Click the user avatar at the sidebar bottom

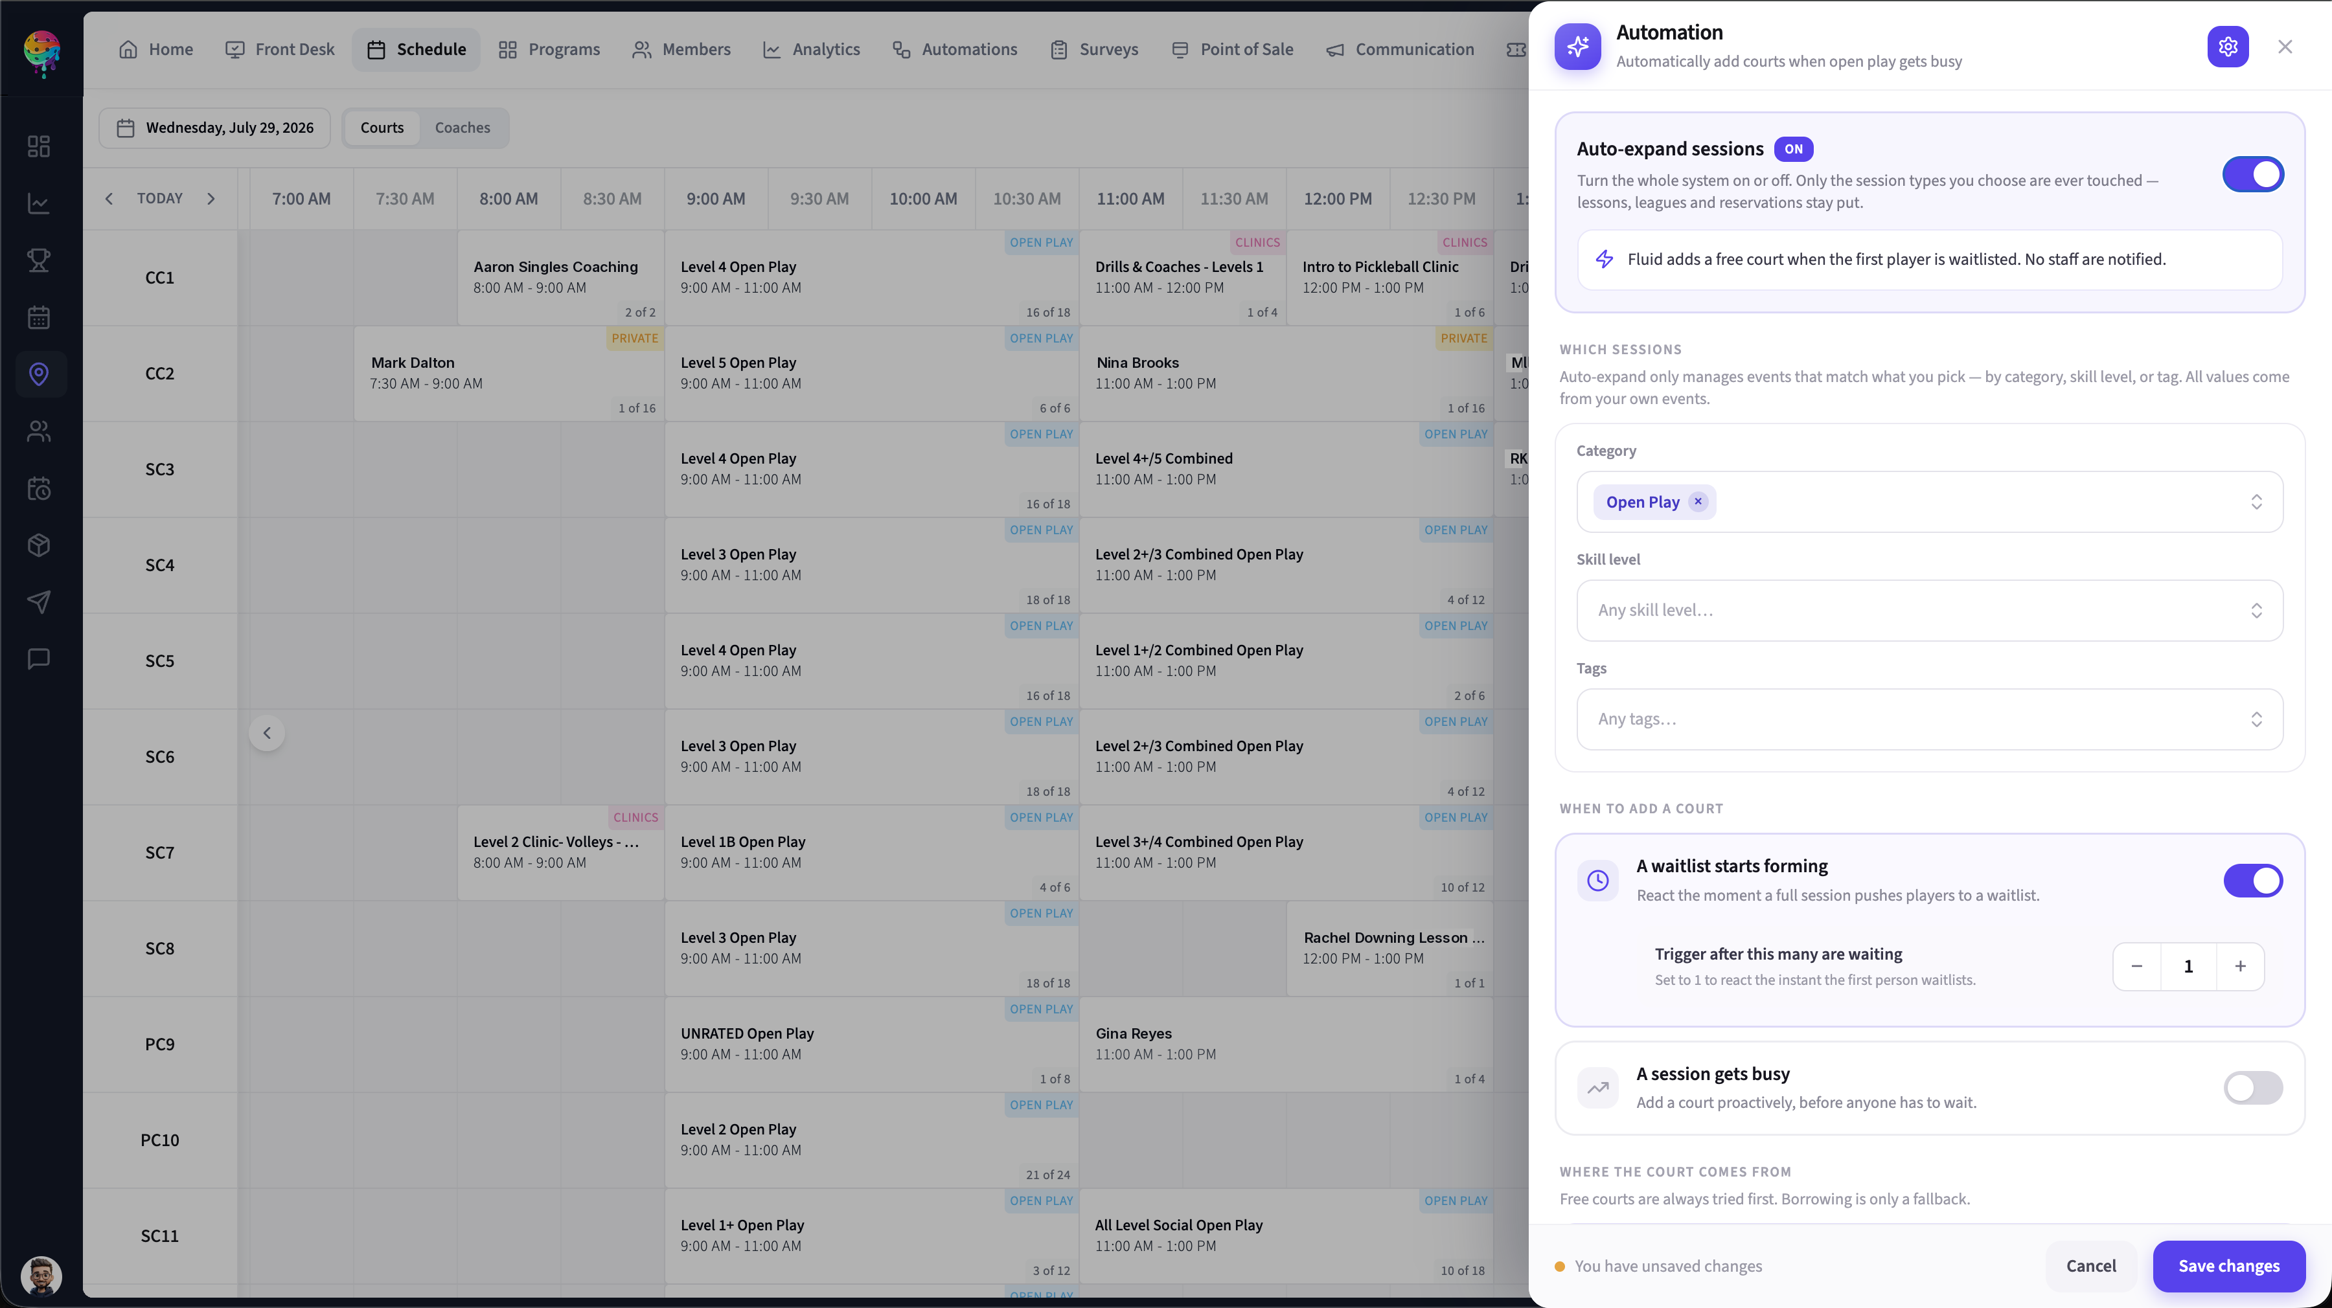tap(41, 1276)
